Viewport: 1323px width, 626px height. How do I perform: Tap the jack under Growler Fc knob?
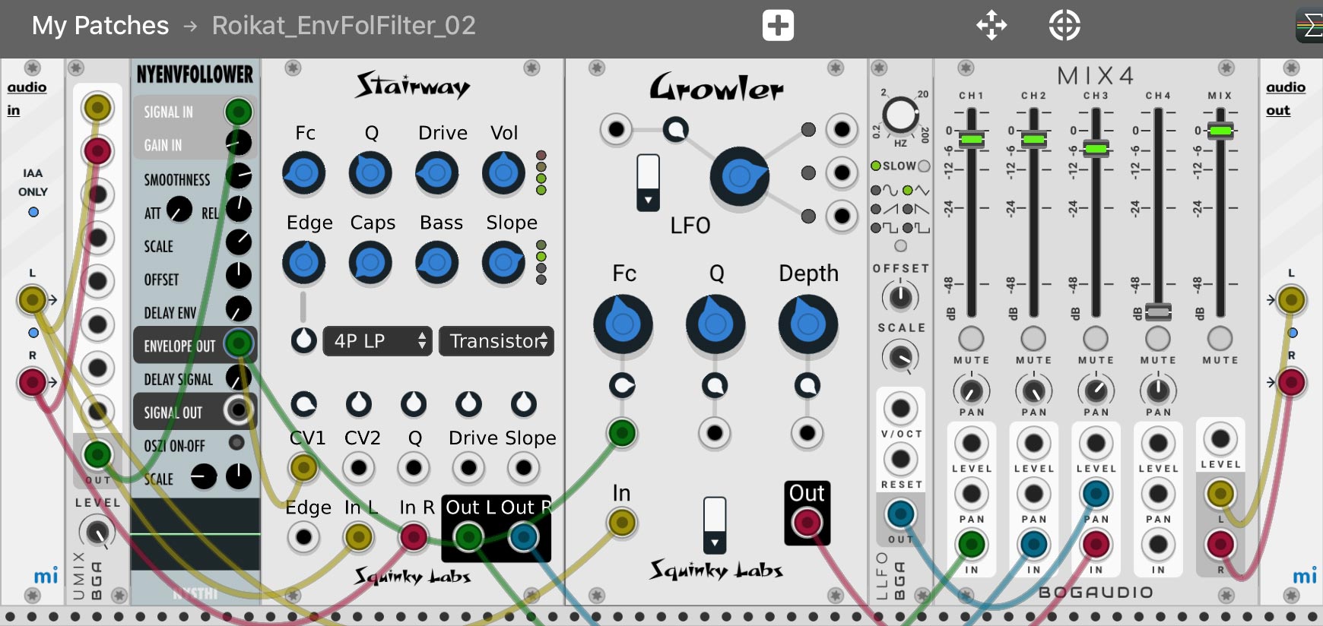pyautogui.click(x=622, y=433)
